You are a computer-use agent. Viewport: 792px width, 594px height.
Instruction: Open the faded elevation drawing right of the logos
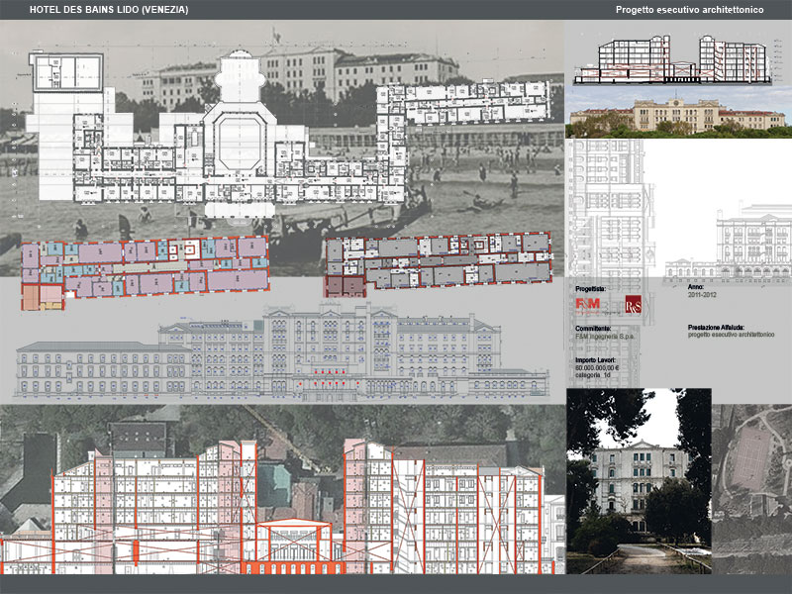pyautogui.click(x=729, y=245)
